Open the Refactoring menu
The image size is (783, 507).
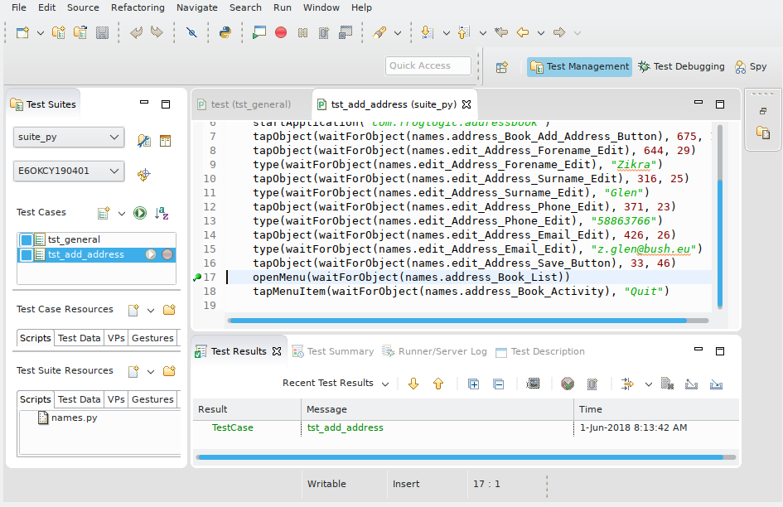(138, 7)
